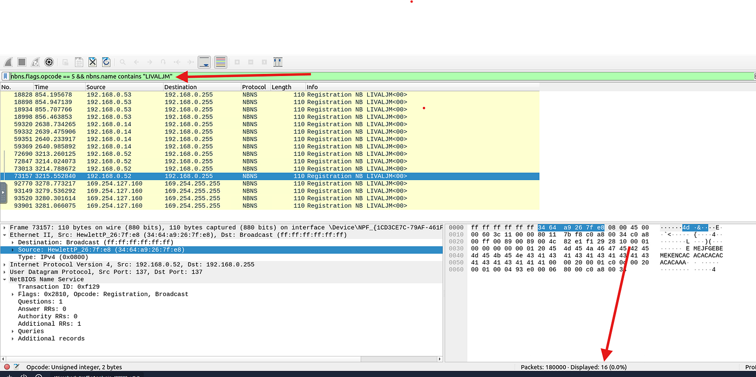756x377 pixels.
Task: Reload this capture file icon
Action: (106, 62)
